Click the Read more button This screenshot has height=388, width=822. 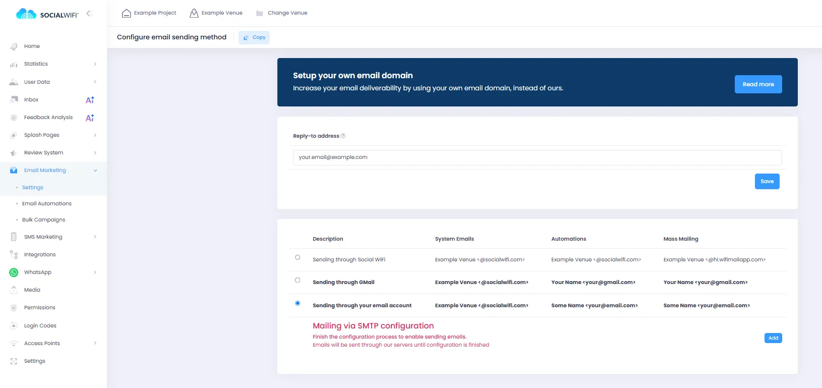[758, 84]
